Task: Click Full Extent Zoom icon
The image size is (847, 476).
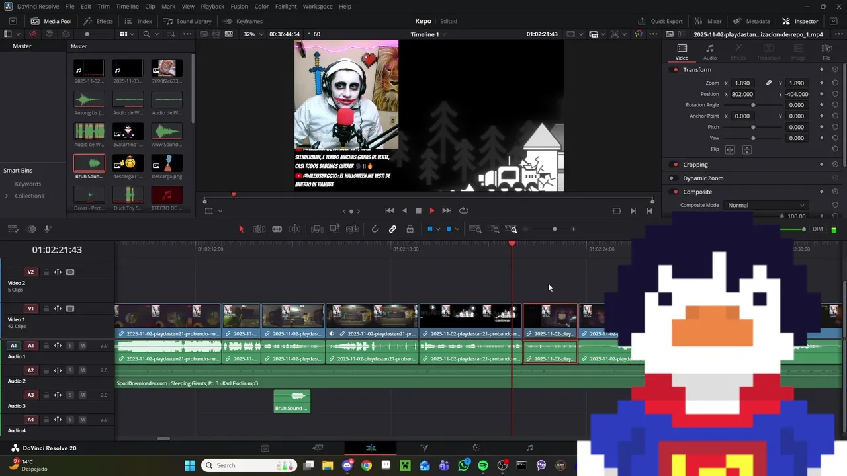Action: click(x=476, y=229)
